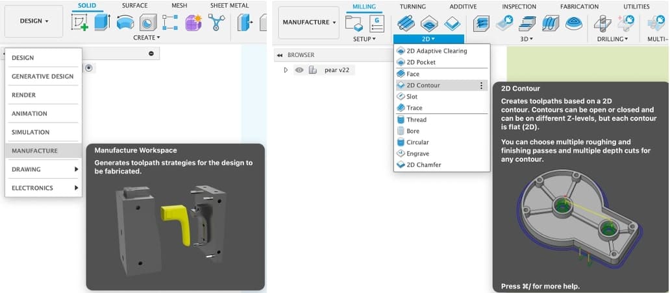
Task: Collapse the BROWSER panel with double arrow
Action: (279, 55)
